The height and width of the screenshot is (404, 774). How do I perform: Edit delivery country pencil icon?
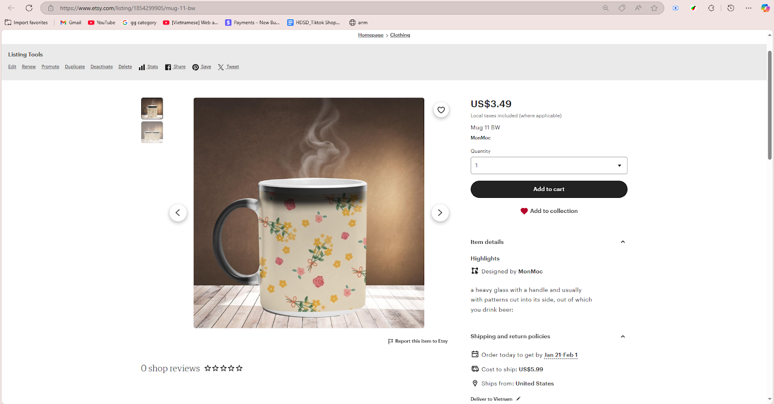(518, 399)
